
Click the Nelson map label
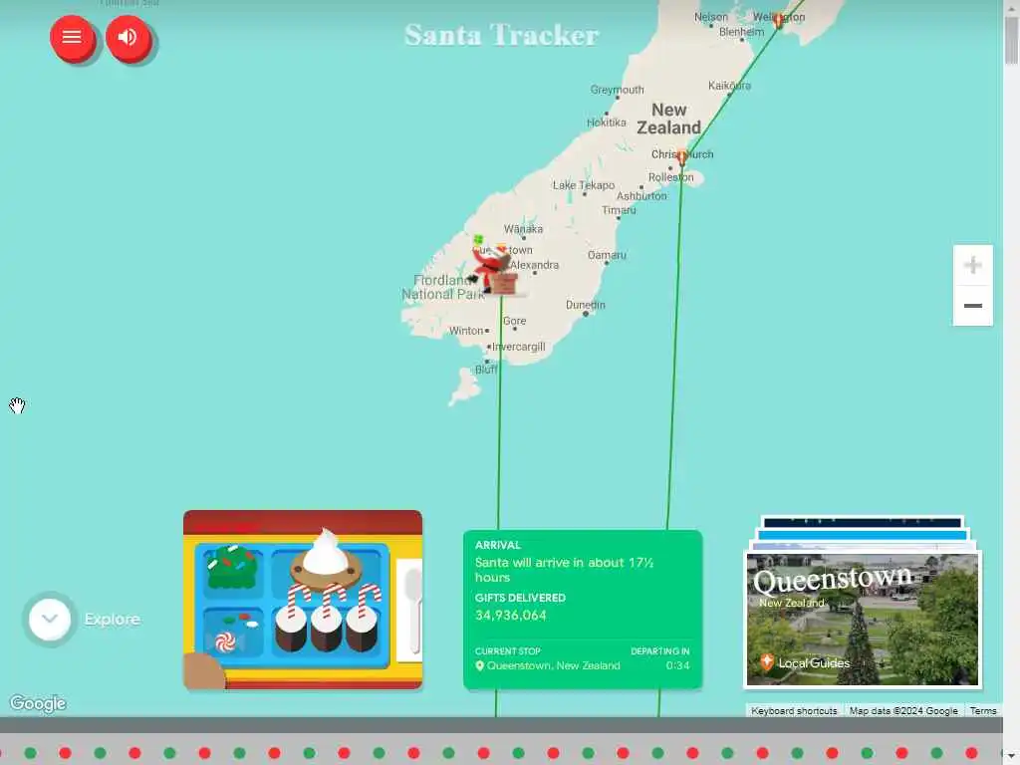[711, 17]
